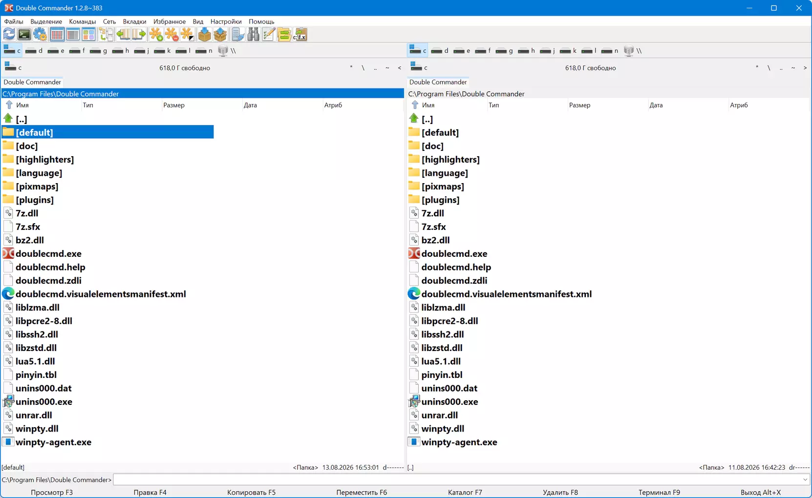Screen dimensions: 812x498
Task: Click the unselect group icon with minus
Action: click(x=172, y=34)
